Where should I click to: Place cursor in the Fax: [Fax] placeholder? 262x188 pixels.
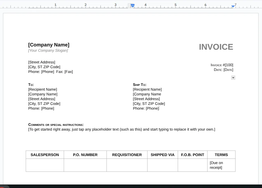tap(68, 72)
